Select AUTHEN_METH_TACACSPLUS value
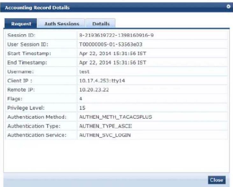The width and height of the screenshot is (233, 187). [x=116, y=117]
